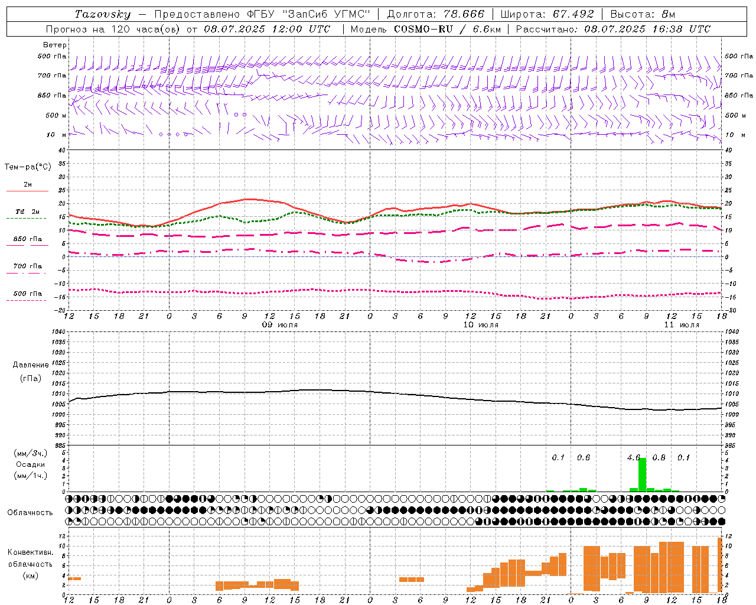Image resolution: width=756 pixels, height=605 pixels.
Task: Click the Давление pressure panel label
Action: point(31,365)
